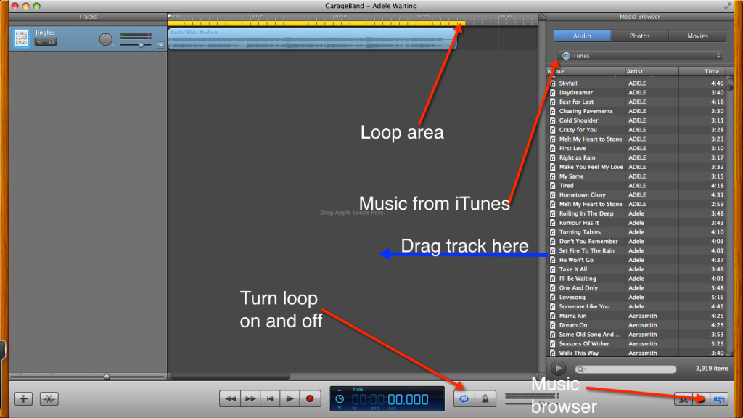This screenshot has height=418, width=743.
Task: Toggle the cycle loop button
Action: pyautogui.click(x=464, y=398)
